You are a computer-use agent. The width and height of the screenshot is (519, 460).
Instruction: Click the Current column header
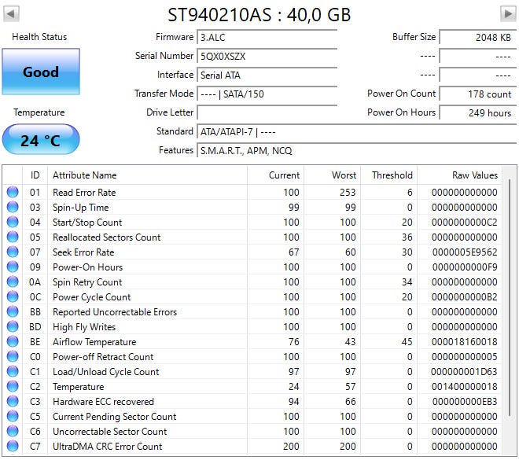(275, 175)
